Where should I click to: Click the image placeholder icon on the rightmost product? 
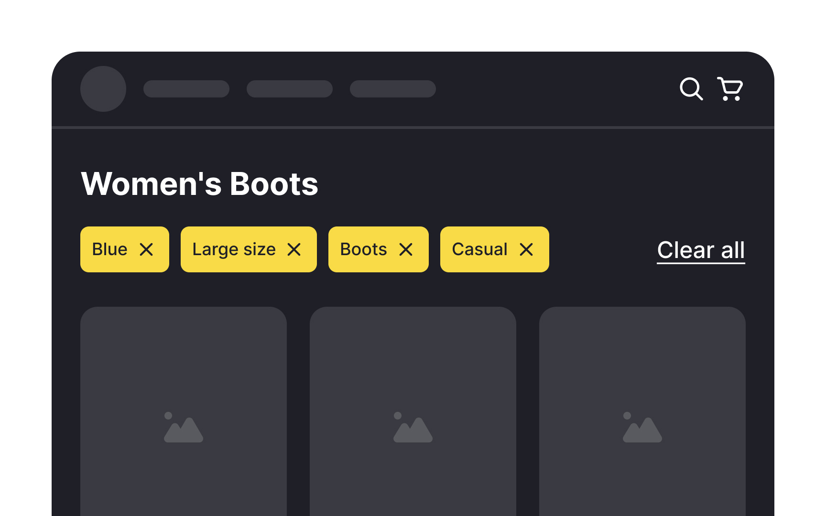[643, 427]
